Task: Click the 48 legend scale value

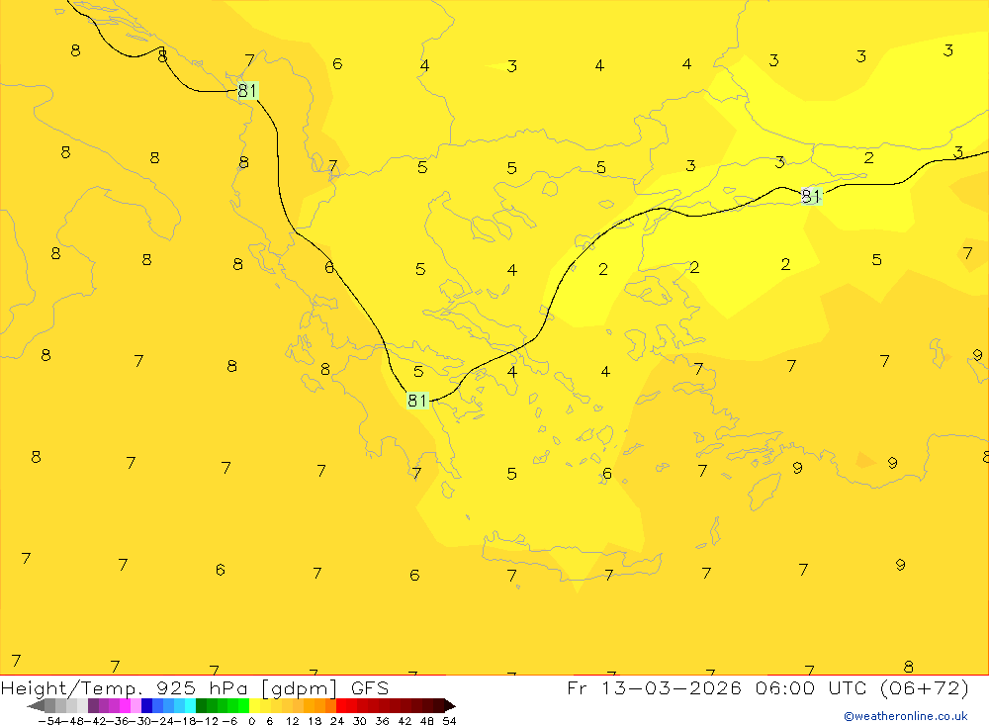Action: pos(427,721)
